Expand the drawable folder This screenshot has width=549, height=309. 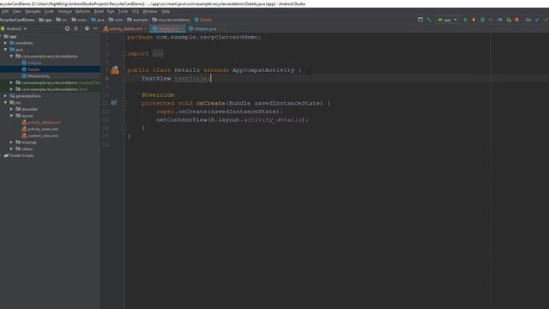coord(11,109)
